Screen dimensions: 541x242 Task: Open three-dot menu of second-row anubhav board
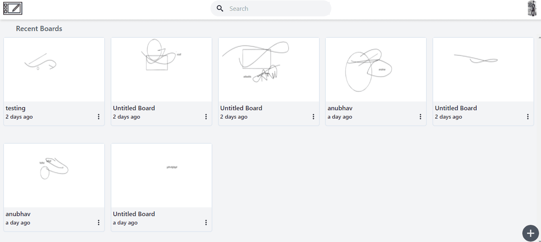click(x=99, y=222)
